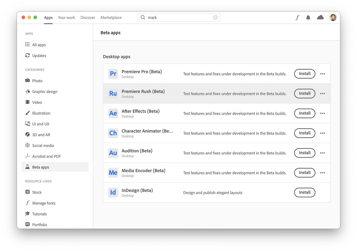Install After Effects (Beta)
The height and width of the screenshot is (251, 357).
[305, 113]
